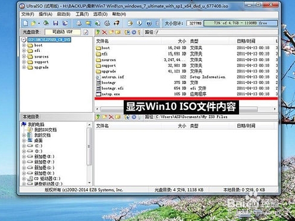Expand the (C:) drive node
The image size is (295, 221).
coord(24,146)
